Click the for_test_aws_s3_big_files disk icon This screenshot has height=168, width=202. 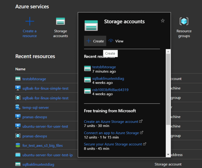18,145
